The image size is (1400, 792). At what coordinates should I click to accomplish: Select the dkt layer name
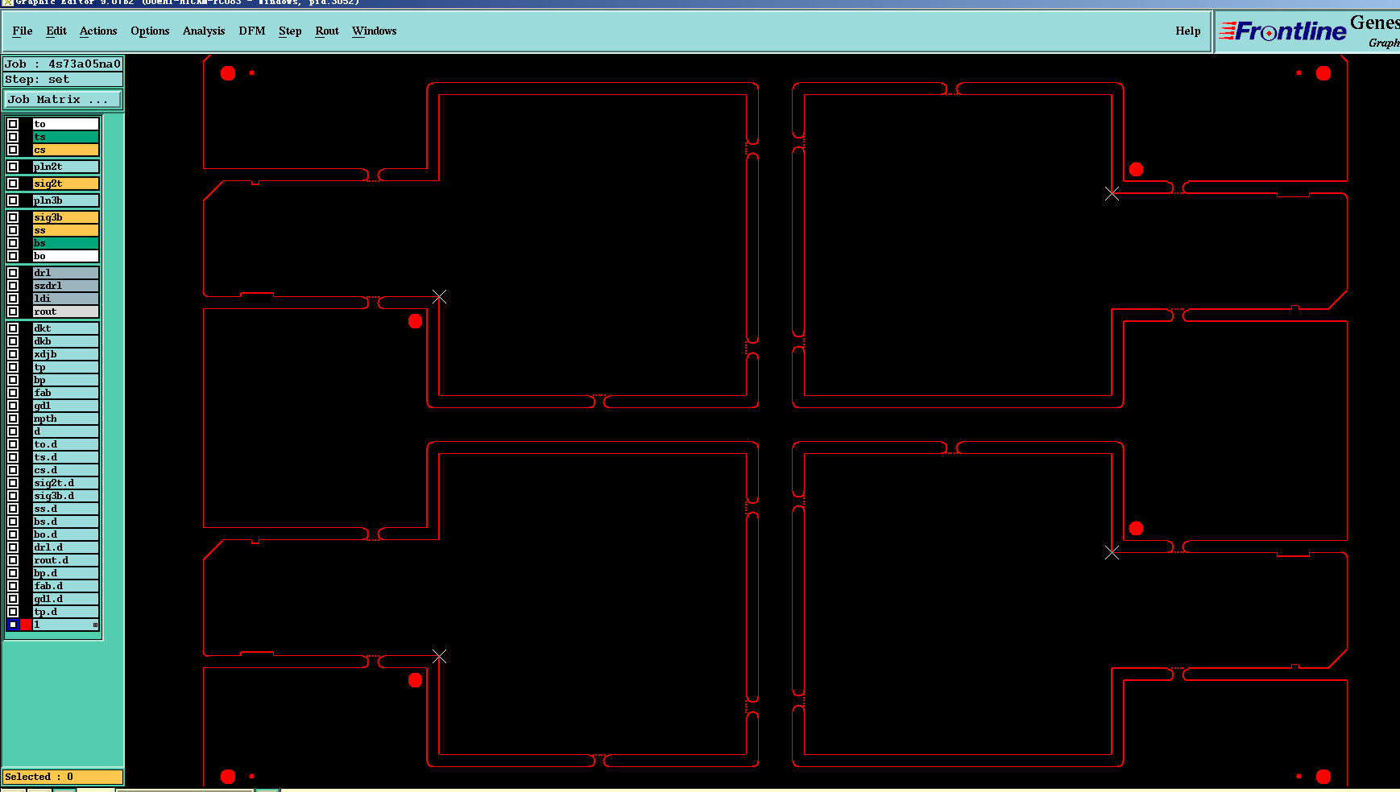[65, 328]
